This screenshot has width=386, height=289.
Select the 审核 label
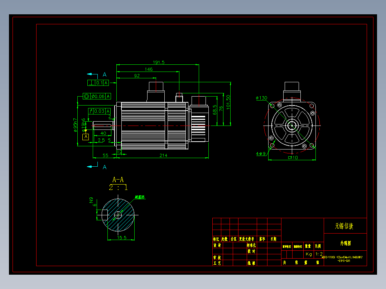217,258
